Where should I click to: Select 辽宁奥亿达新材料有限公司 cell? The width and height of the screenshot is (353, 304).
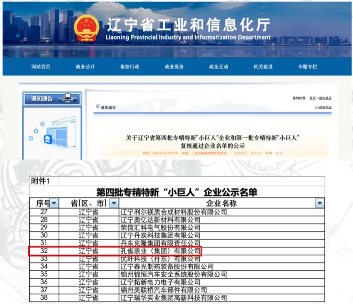point(222,220)
